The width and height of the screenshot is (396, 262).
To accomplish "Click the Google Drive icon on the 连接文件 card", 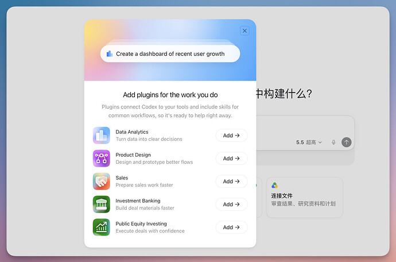I will point(274,186).
